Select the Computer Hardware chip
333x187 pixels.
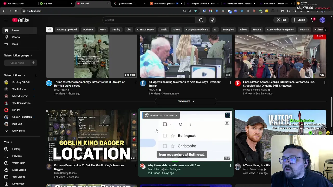point(197,30)
